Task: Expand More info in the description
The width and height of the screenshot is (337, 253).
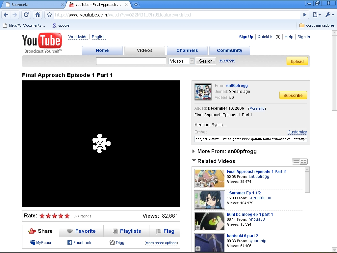Action: (257, 108)
